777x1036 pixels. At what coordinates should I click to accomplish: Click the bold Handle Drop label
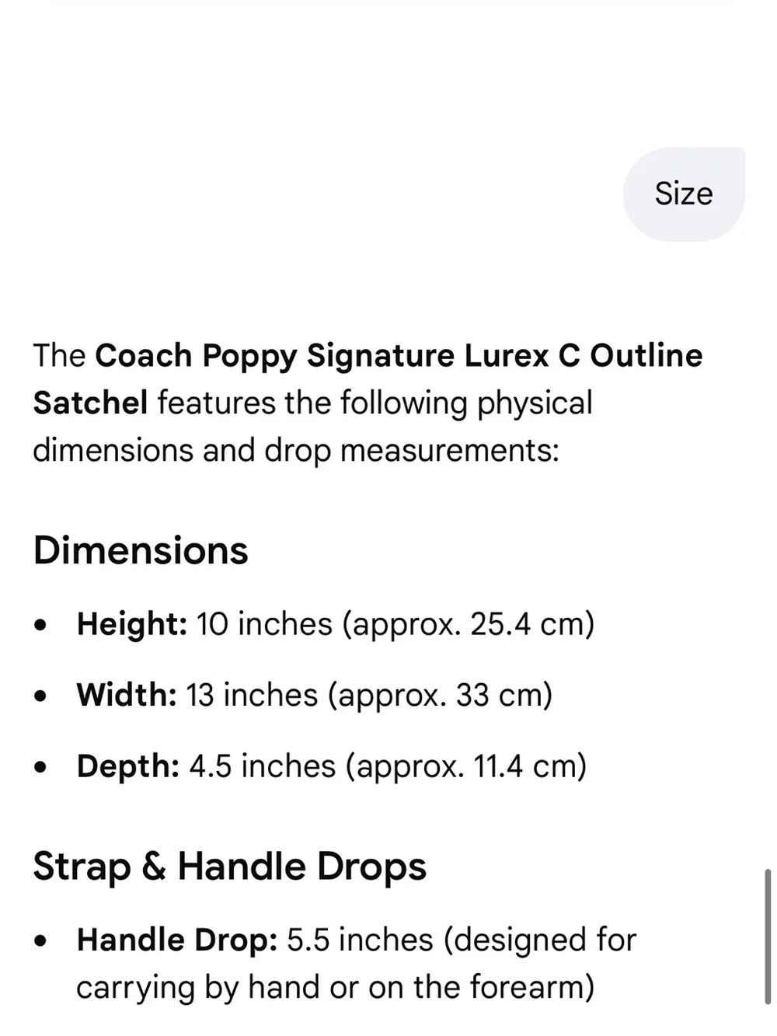(177, 940)
